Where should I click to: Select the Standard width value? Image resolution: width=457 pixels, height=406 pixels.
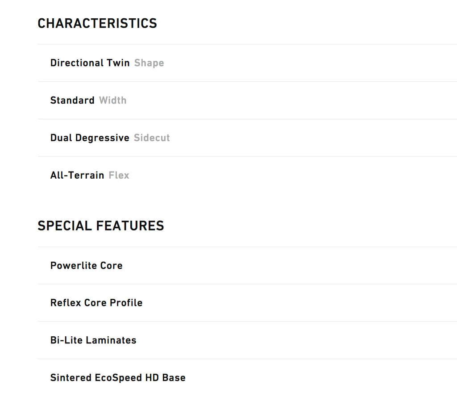72,100
